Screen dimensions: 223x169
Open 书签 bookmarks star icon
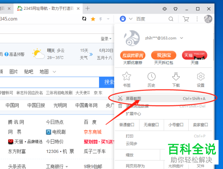[x=127, y=76]
